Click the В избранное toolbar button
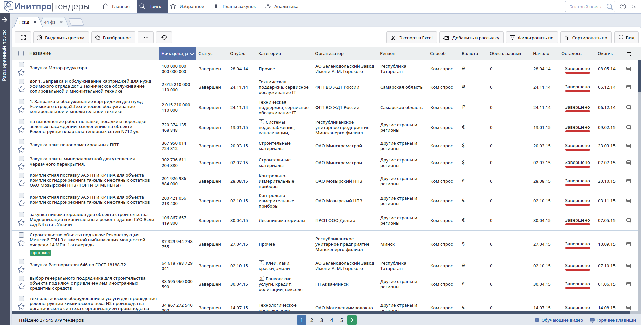Viewport: 641px width, 325px height. coord(113,38)
